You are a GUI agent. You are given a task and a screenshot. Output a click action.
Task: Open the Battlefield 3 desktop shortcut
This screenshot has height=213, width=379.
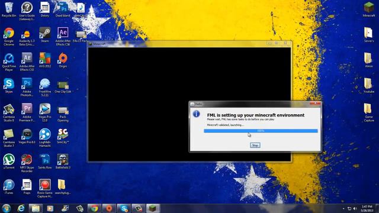click(x=63, y=162)
